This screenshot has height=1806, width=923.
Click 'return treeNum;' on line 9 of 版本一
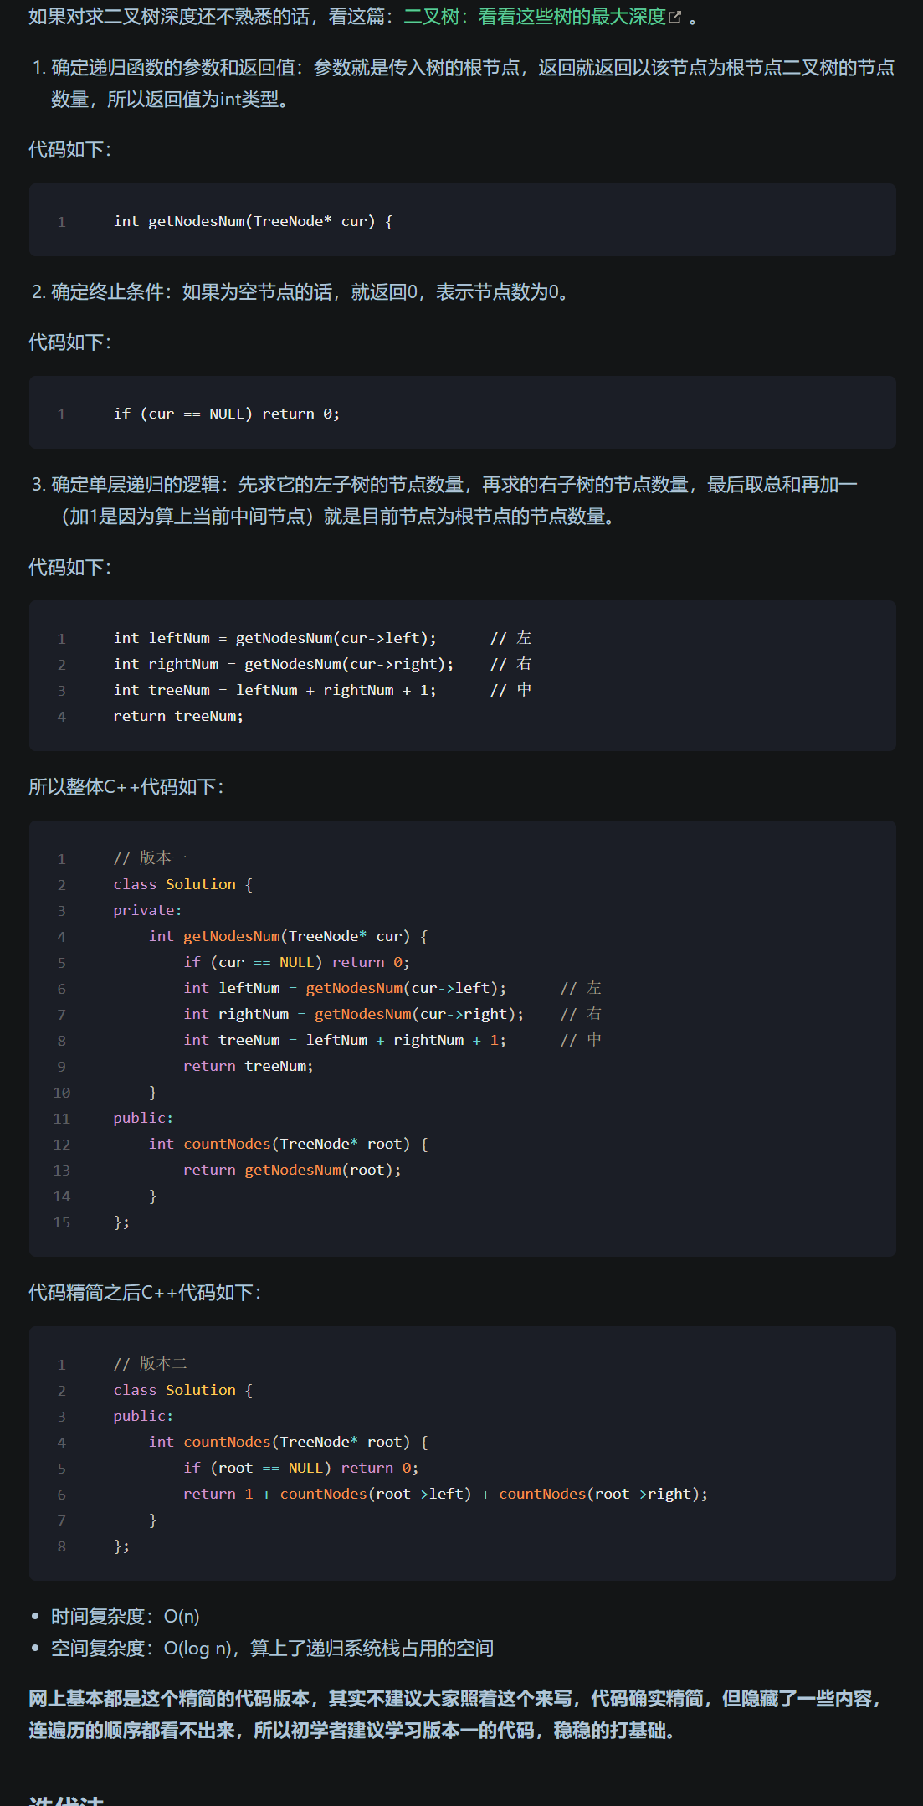pos(249,1066)
